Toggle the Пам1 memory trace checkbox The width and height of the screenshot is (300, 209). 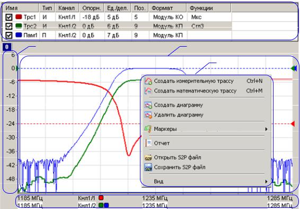tap(9, 35)
